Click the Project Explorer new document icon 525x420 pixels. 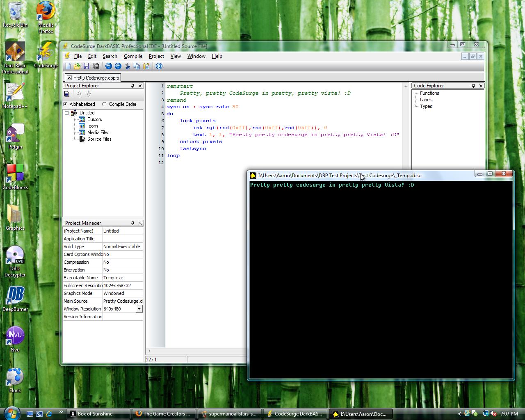(x=67, y=94)
